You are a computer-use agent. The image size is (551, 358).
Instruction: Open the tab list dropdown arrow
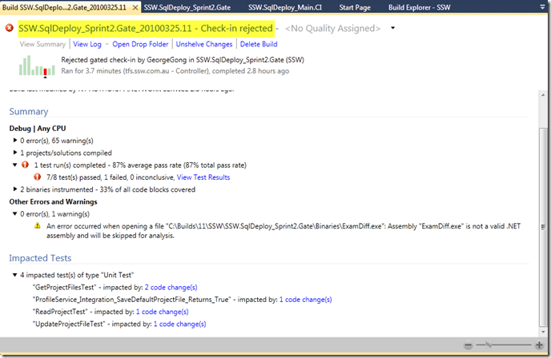click(x=542, y=6)
